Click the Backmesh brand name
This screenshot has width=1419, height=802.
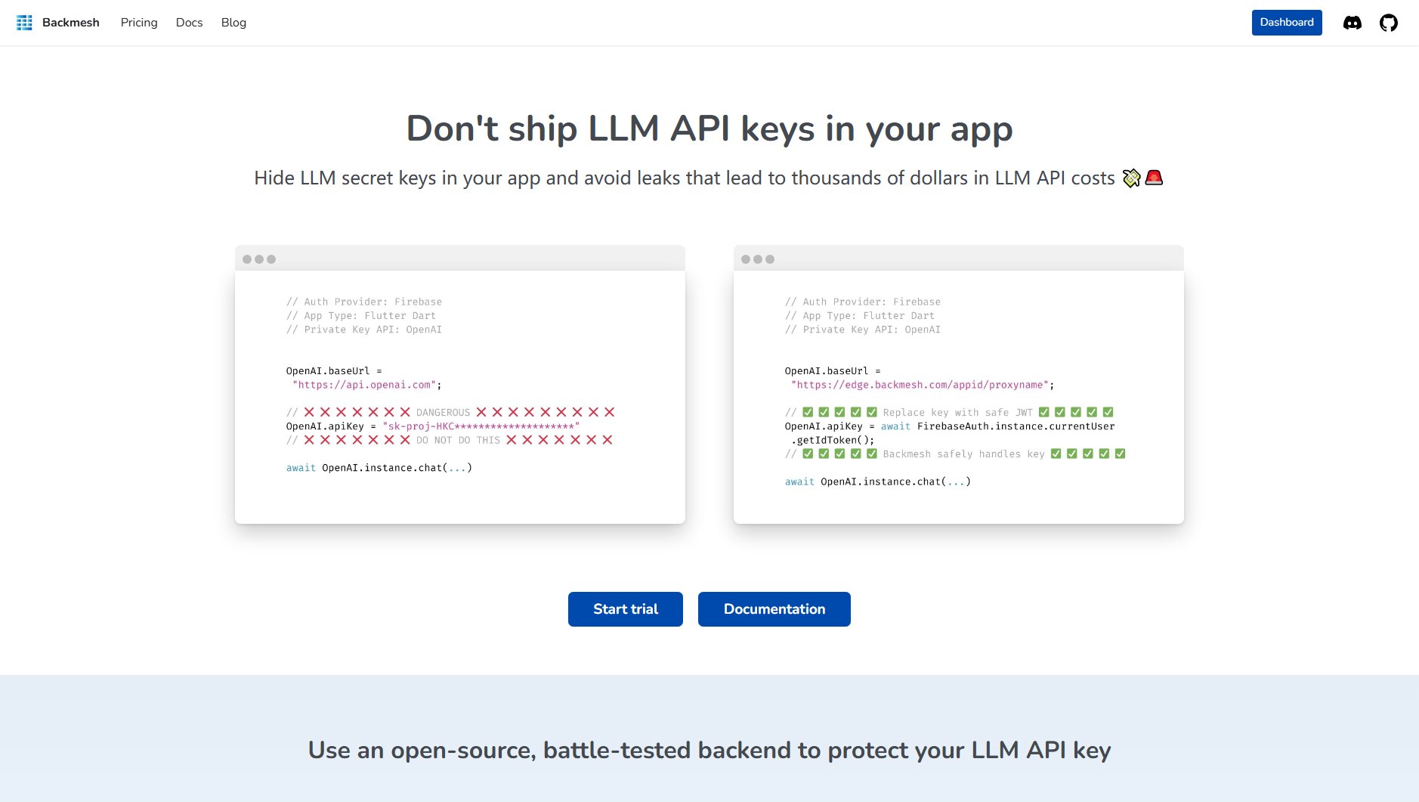pyautogui.click(x=71, y=23)
